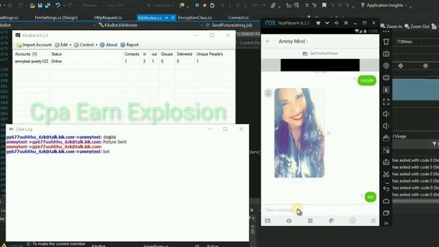The image size is (439, 247).
Task: Click Import Account in KikzBot toolbar
Action: coord(34,45)
